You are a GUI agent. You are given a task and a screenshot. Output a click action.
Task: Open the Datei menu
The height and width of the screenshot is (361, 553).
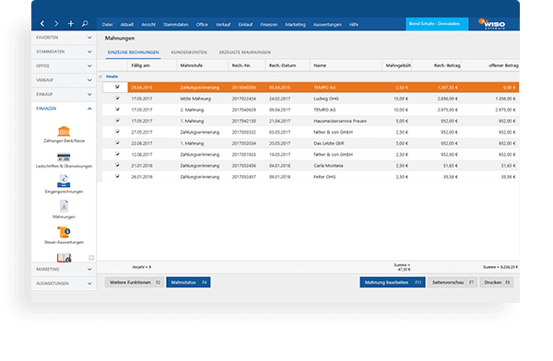point(107,25)
